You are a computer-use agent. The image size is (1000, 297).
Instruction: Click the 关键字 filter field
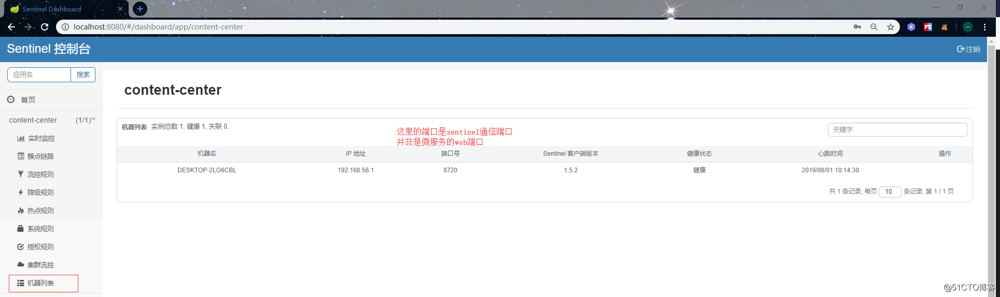897,129
